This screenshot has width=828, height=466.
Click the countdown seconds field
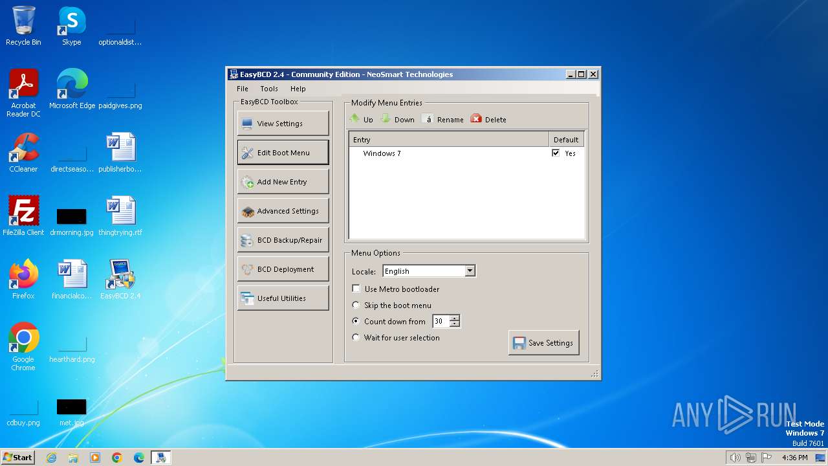pos(441,321)
